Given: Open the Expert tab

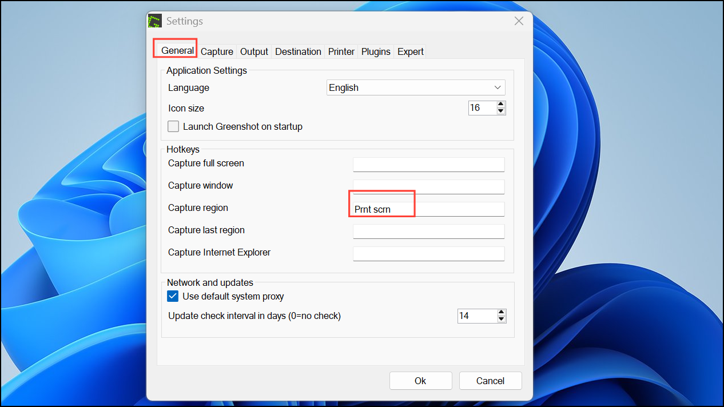Looking at the screenshot, I should (411, 51).
